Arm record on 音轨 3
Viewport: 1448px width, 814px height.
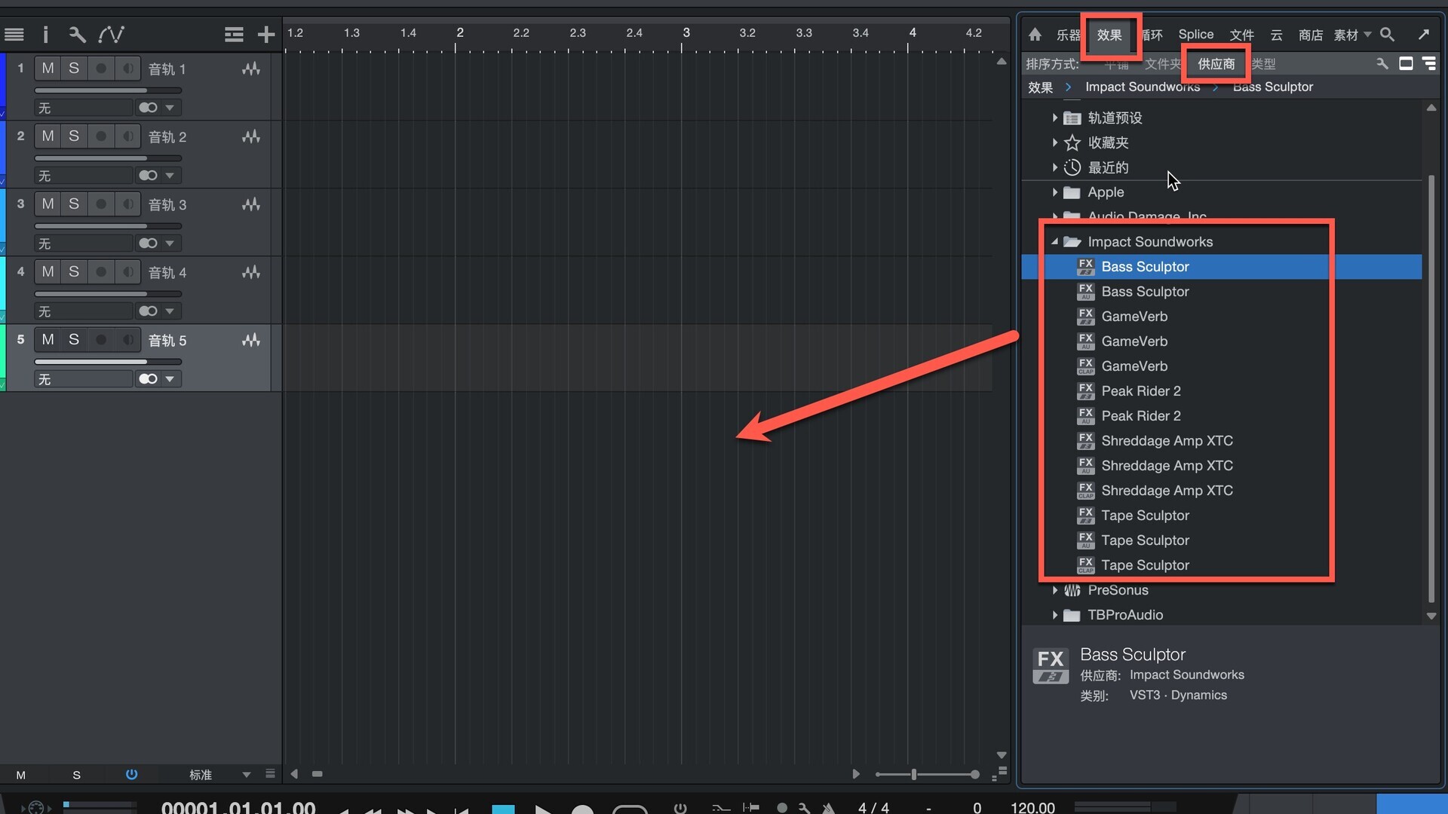coord(101,204)
